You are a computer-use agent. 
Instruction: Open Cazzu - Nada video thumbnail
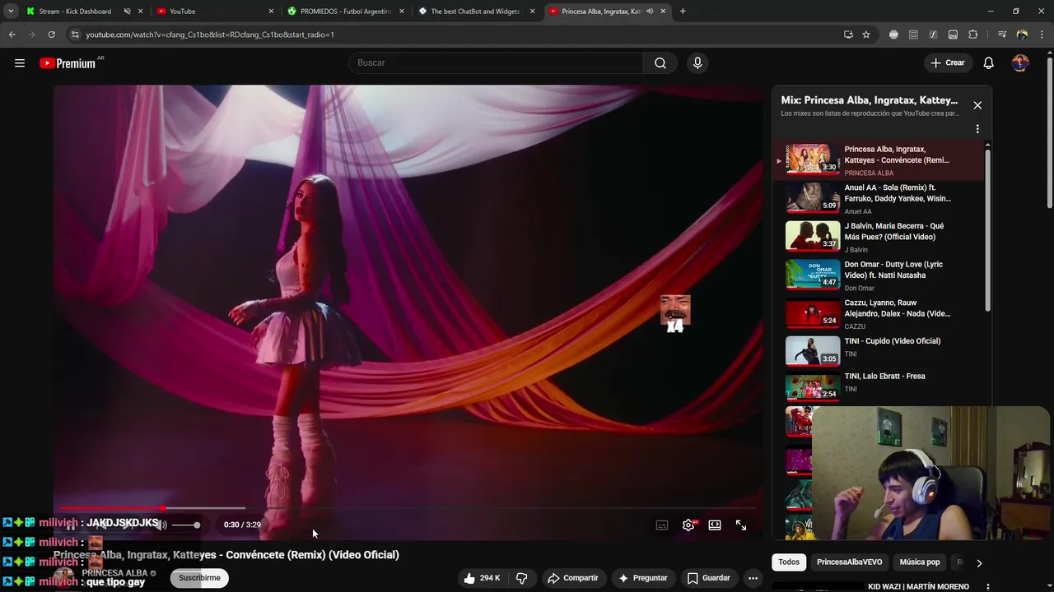813,314
